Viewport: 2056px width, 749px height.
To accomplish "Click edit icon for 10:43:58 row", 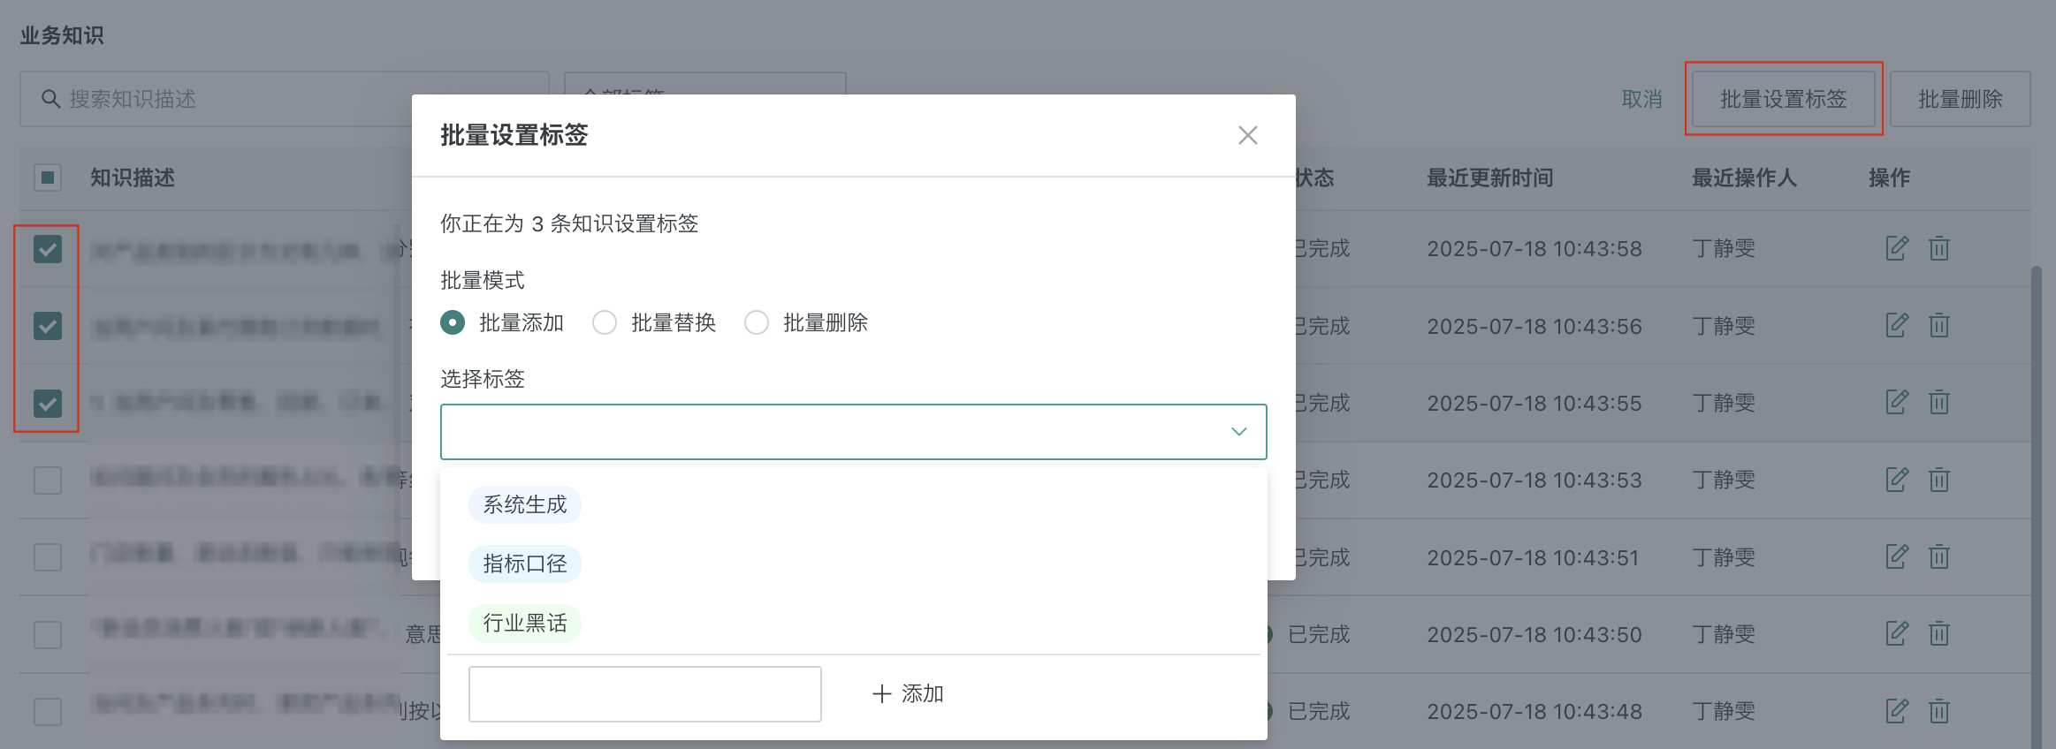I will [x=1896, y=248].
